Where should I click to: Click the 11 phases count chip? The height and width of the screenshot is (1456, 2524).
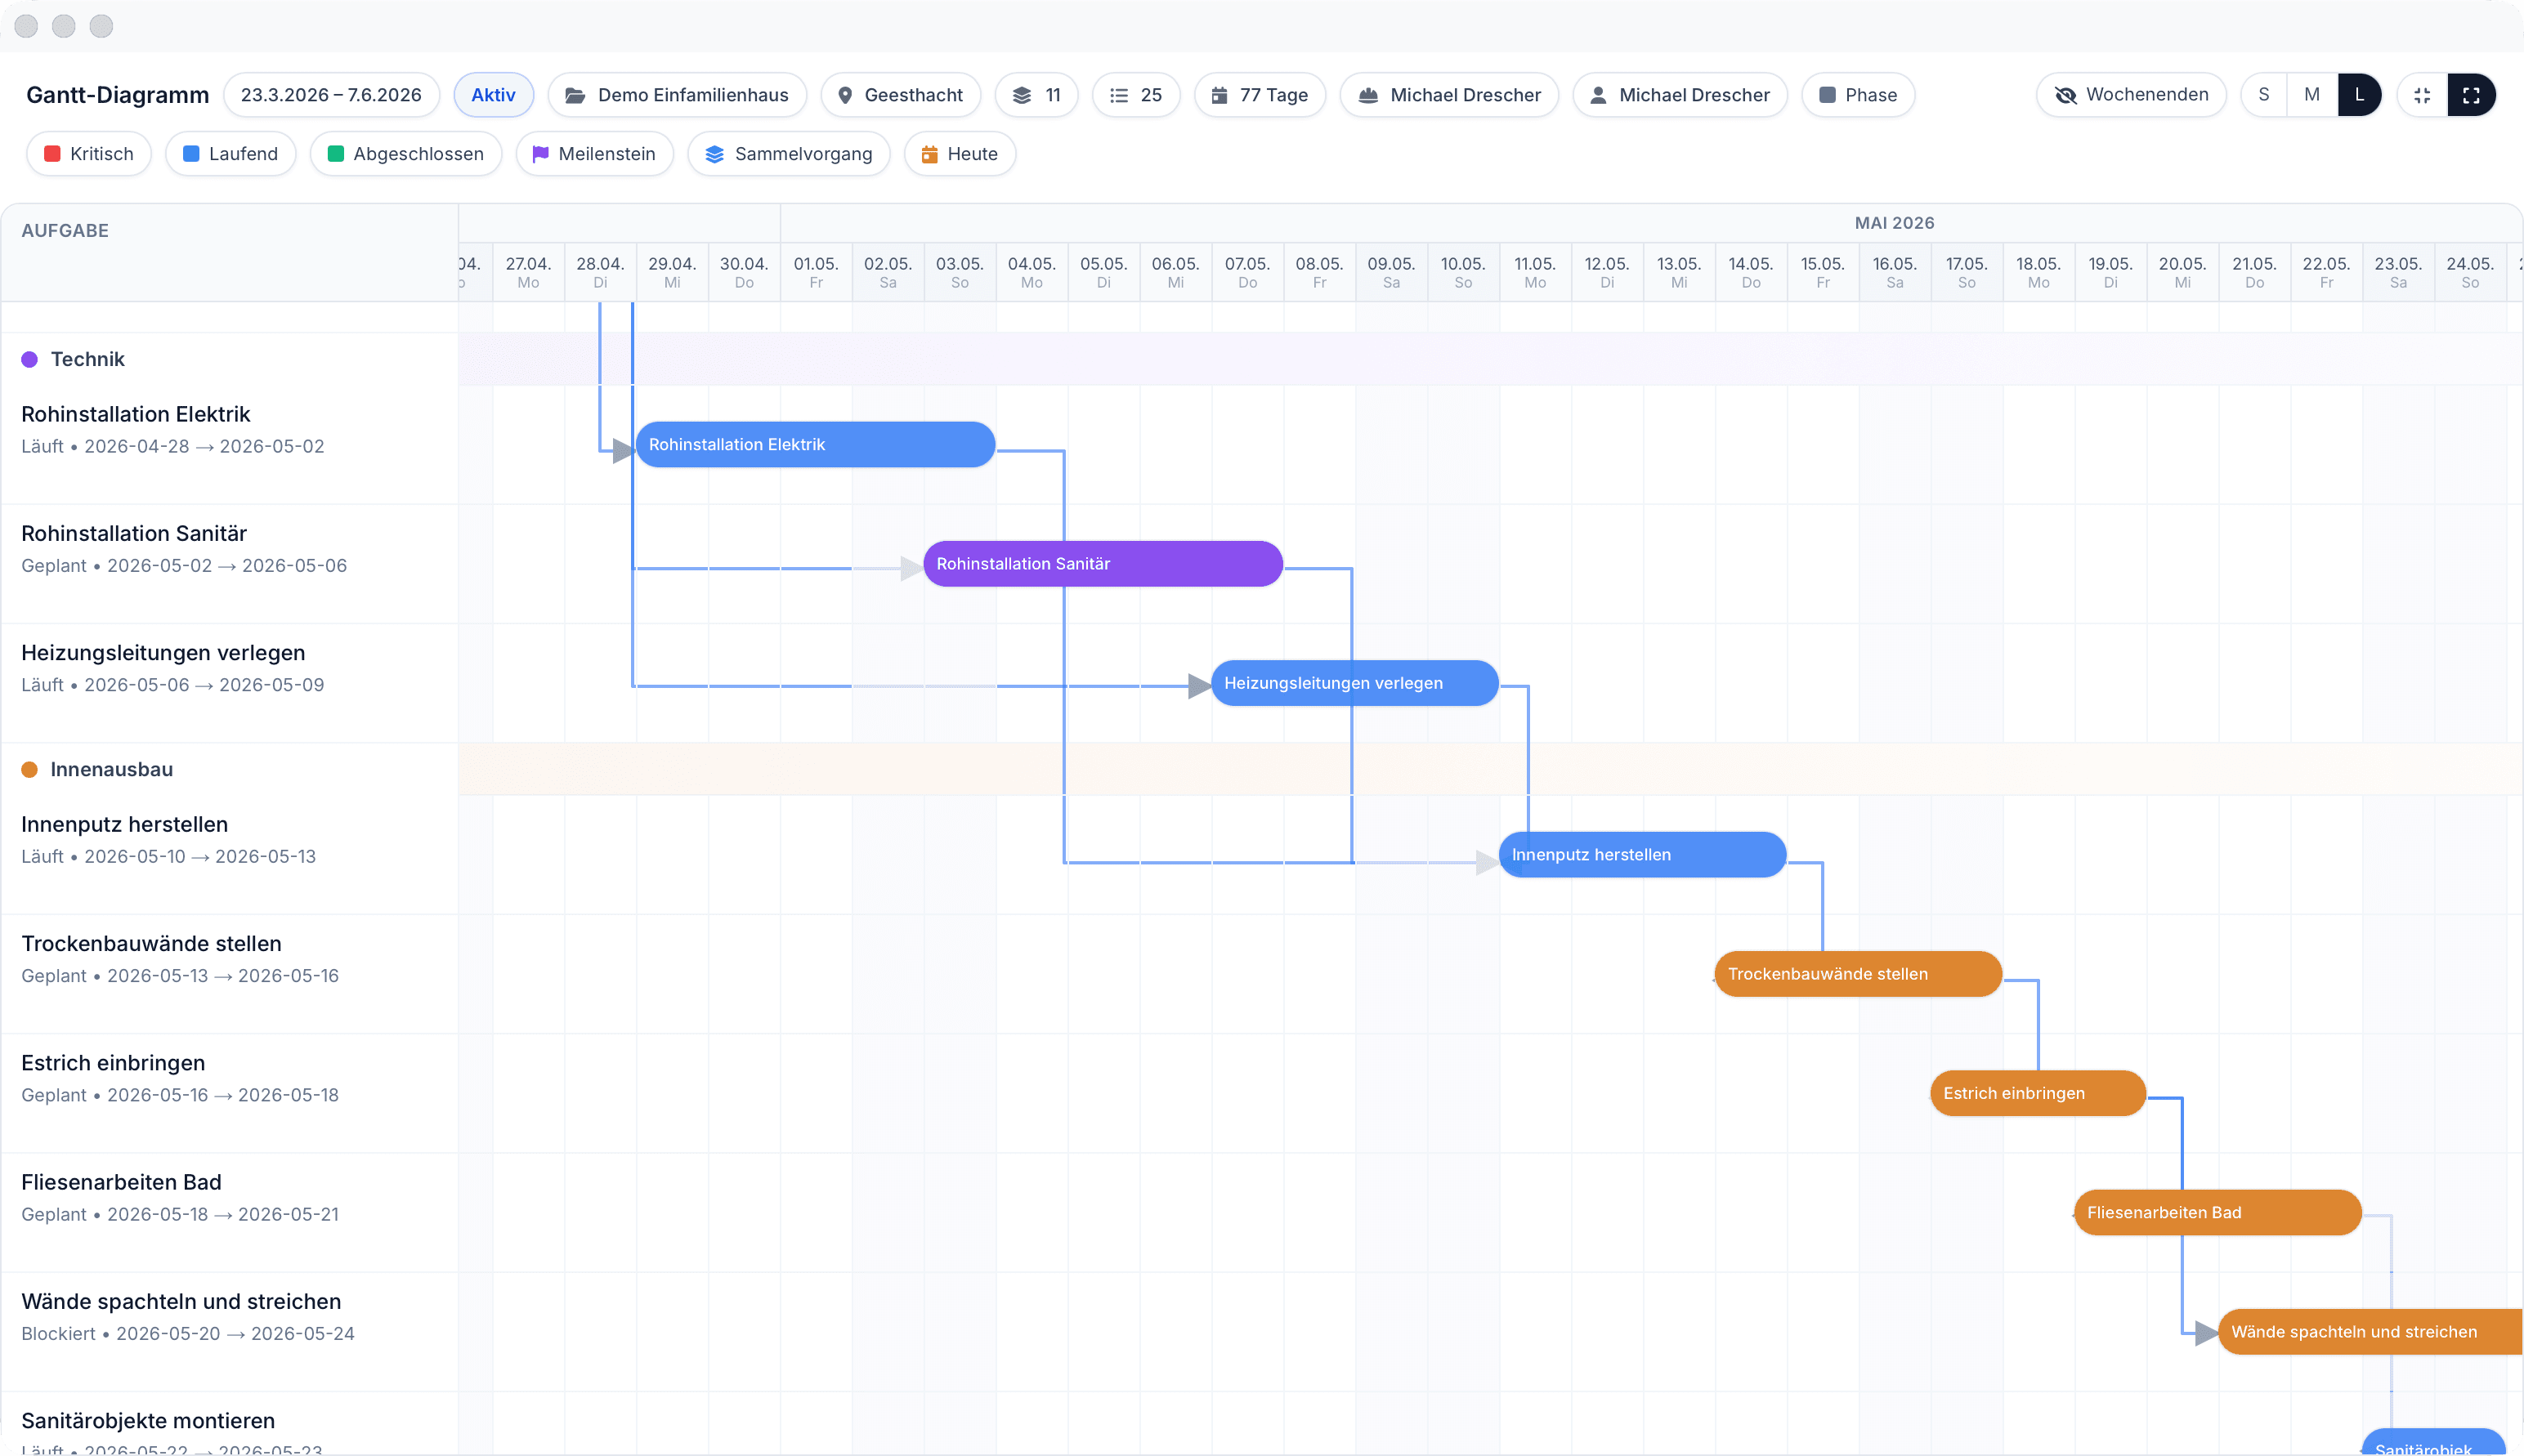tap(1036, 95)
